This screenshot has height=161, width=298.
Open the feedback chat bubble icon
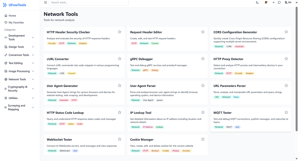279,2
